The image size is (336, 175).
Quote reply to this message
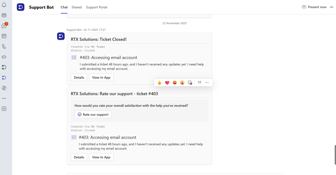[x=199, y=82]
